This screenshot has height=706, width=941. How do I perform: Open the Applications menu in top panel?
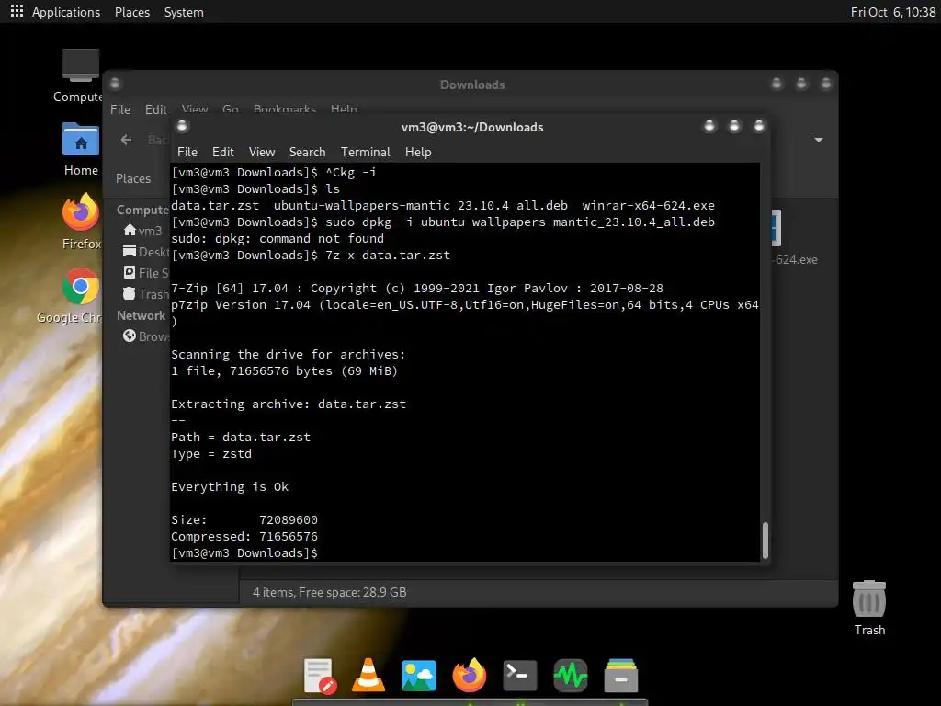coord(66,12)
